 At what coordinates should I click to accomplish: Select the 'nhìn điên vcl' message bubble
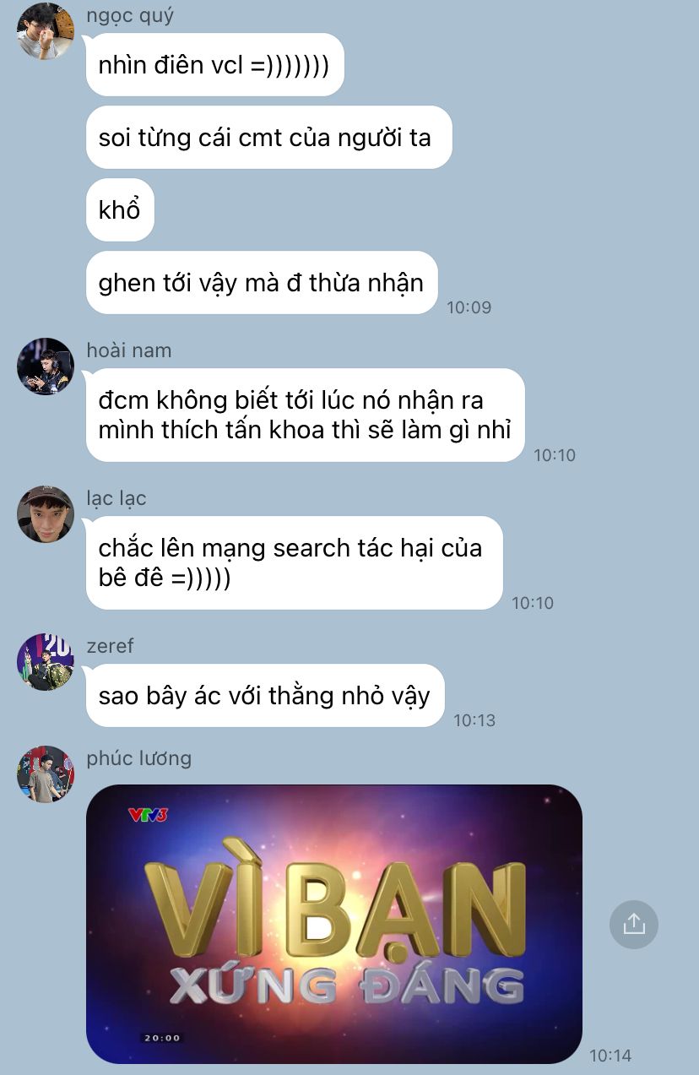click(215, 65)
